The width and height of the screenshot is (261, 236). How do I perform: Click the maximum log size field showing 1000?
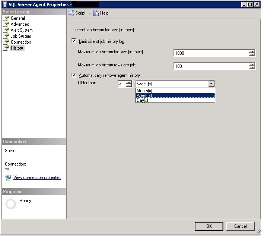coord(211,53)
